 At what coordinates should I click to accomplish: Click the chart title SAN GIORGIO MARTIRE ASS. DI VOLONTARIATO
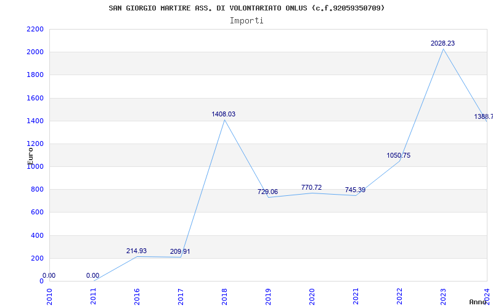(246, 8)
